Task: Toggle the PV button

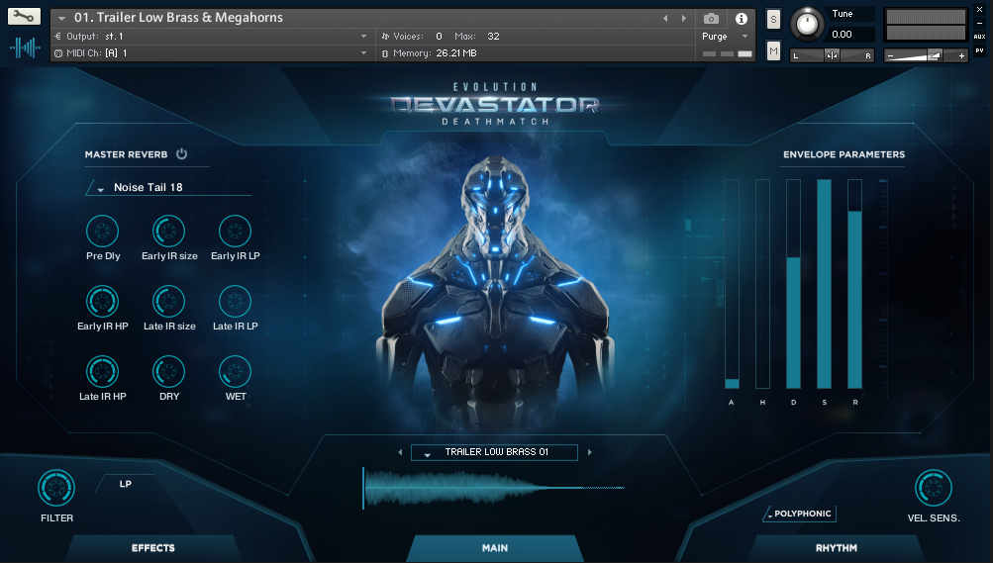Action: pos(980,50)
